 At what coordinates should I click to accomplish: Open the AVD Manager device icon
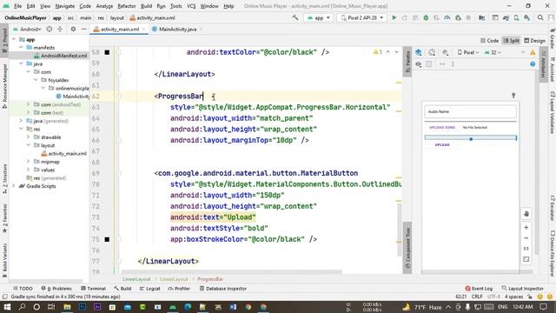516,17
